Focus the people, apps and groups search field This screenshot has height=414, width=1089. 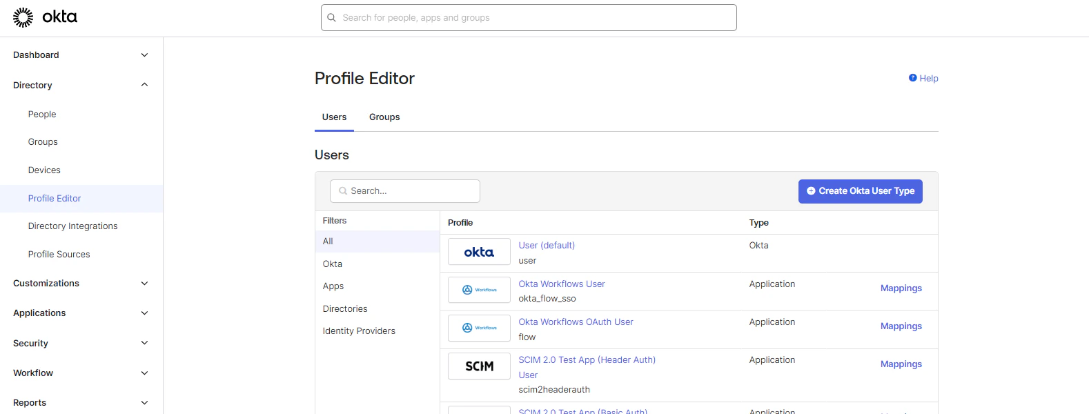(529, 18)
